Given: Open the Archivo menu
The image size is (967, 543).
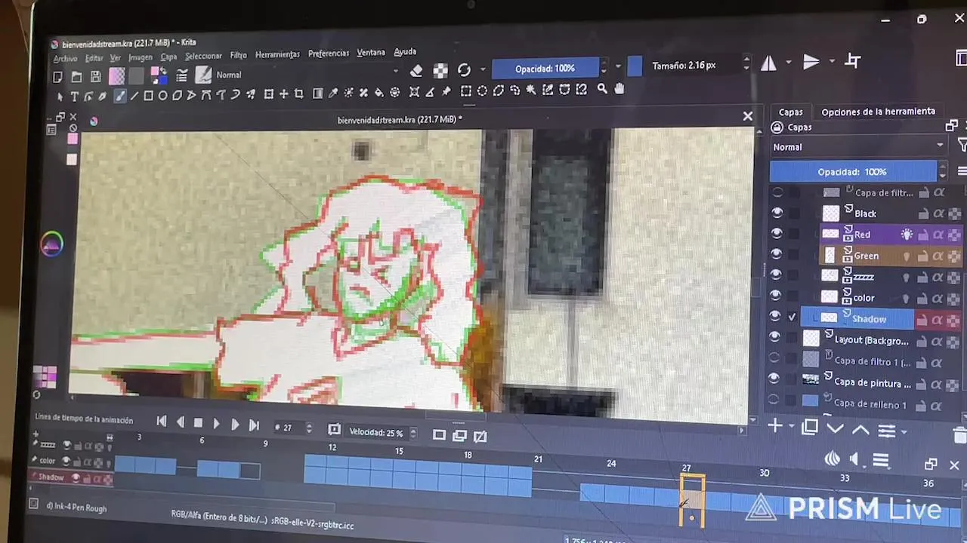Looking at the screenshot, I should pyautogui.click(x=66, y=59).
